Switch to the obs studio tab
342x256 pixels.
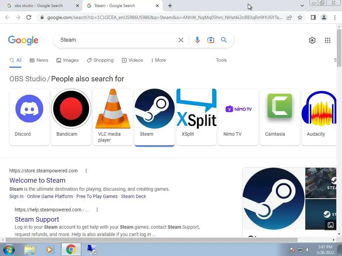(x=39, y=6)
